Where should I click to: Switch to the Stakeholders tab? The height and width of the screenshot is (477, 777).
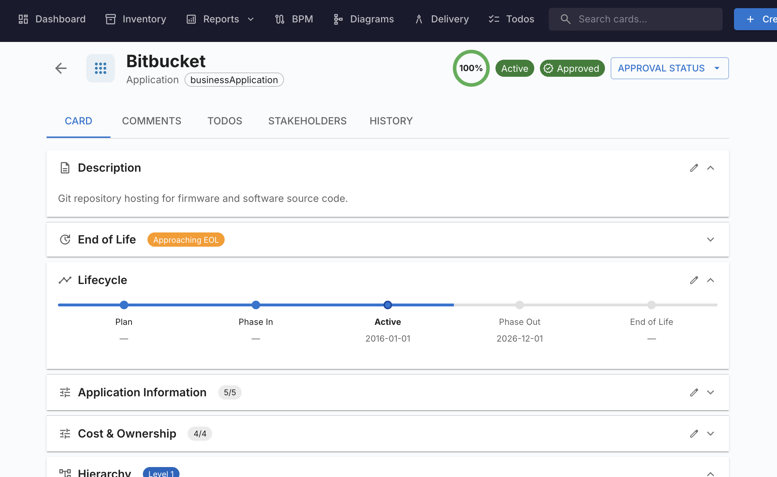pos(307,121)
